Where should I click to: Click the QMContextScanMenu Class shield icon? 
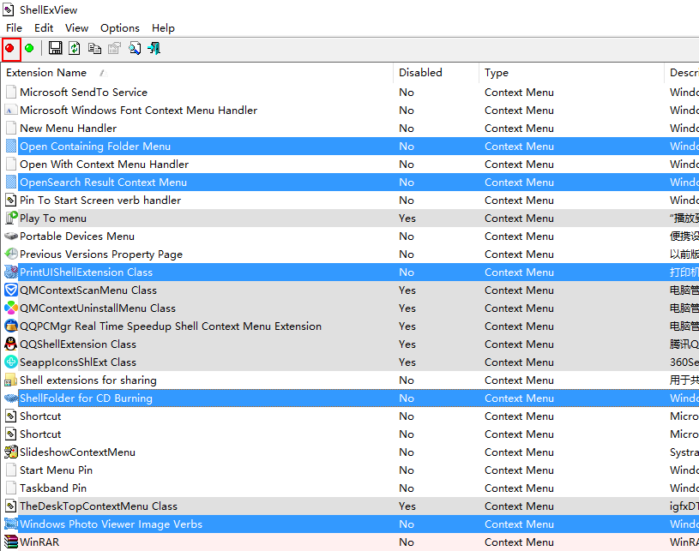point(10,290)
